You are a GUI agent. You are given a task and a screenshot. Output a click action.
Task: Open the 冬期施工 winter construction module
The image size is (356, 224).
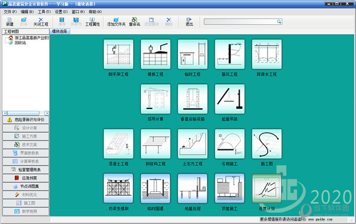pos(230,144)
